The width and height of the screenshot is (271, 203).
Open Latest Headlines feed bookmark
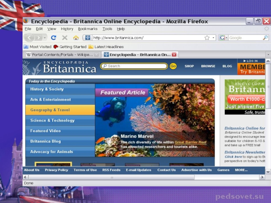tap(106, 47)
